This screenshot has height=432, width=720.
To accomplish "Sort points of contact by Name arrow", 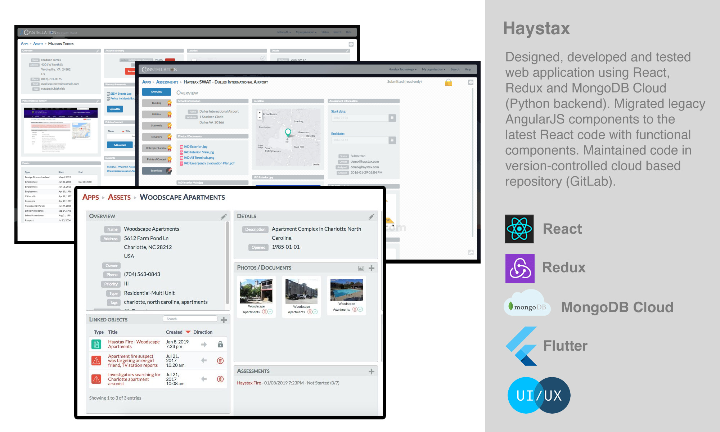I will [123, 131].
